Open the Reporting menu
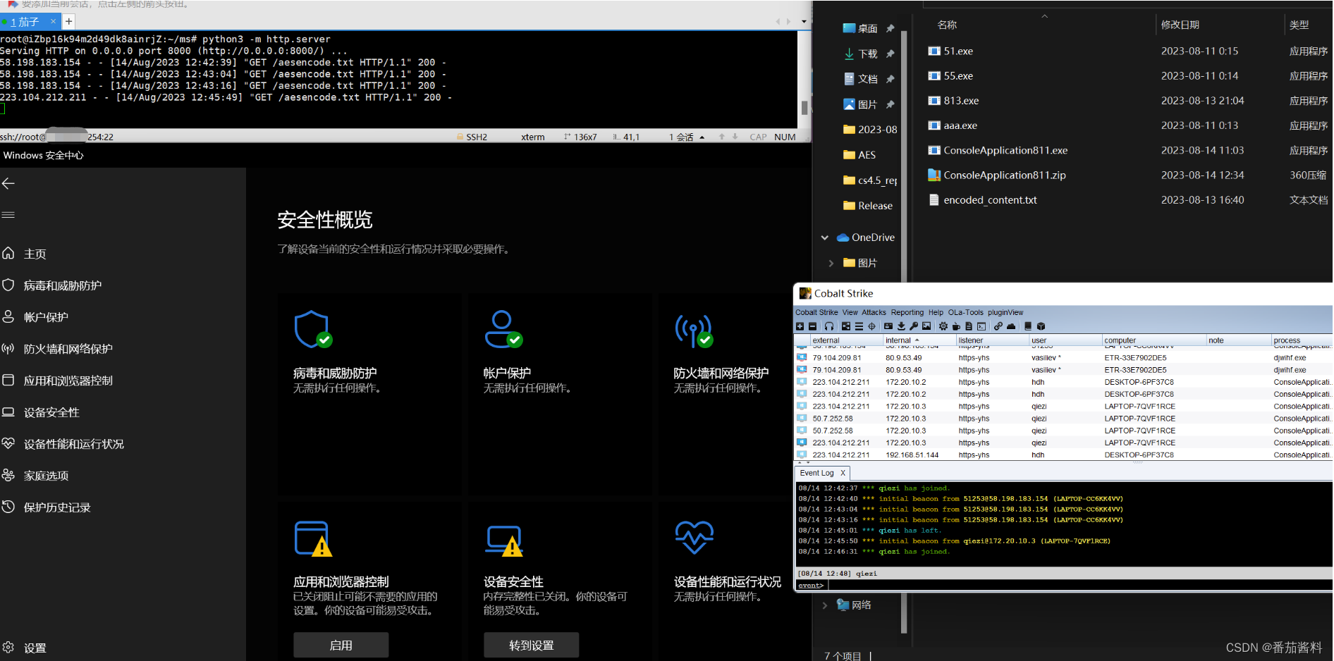Viewport: 1334px width, 661px height. click(907, 312)
